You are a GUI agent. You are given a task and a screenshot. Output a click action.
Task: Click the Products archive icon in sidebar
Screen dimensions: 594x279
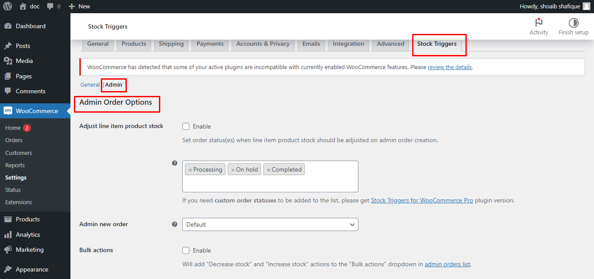point(8,219)
